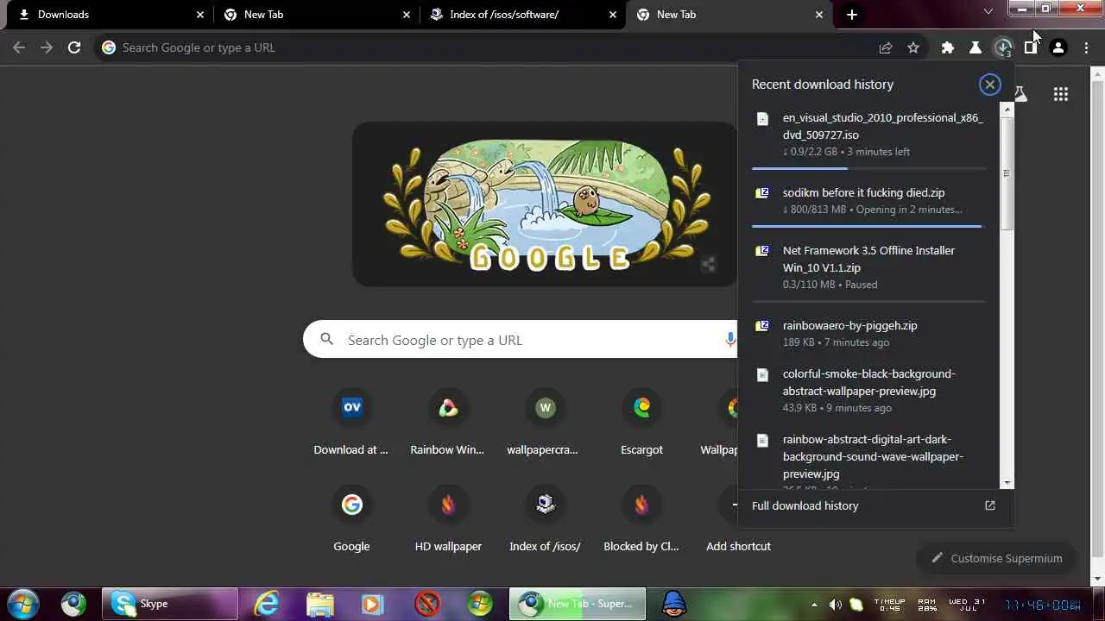Open the Extensions puzzle icon

point(948,47)
